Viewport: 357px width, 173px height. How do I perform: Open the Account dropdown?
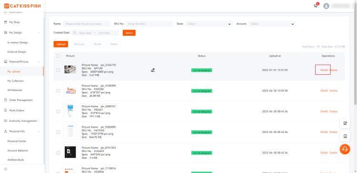272,24
